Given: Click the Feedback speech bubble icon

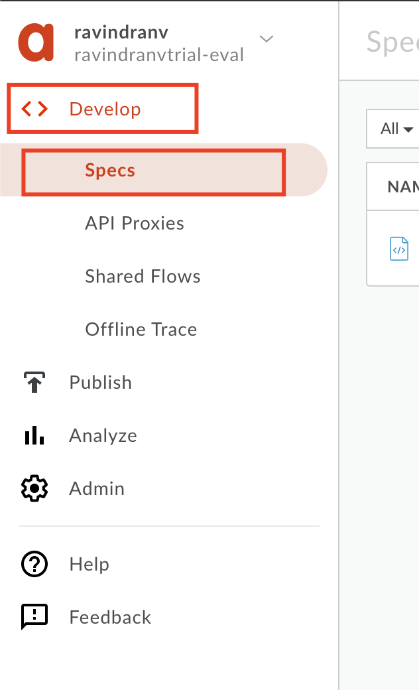Looking at the screenshot, I should (x=34, y=616).
